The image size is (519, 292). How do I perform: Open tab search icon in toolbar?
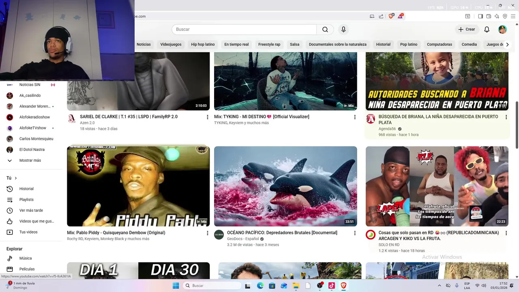coord(468,16)
